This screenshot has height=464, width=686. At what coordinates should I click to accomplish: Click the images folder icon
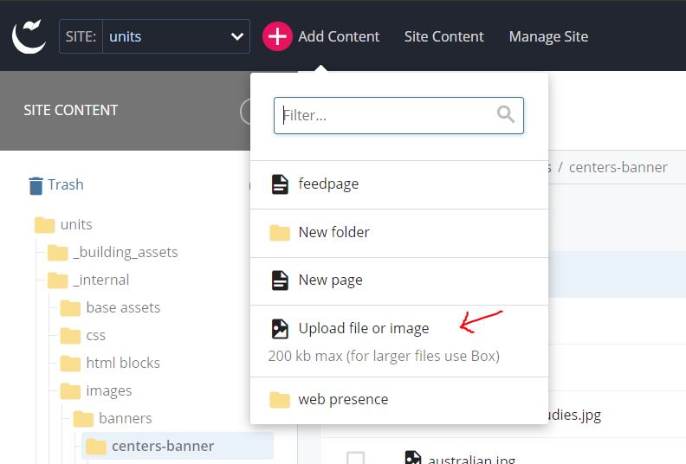click(x=70, y=391)
